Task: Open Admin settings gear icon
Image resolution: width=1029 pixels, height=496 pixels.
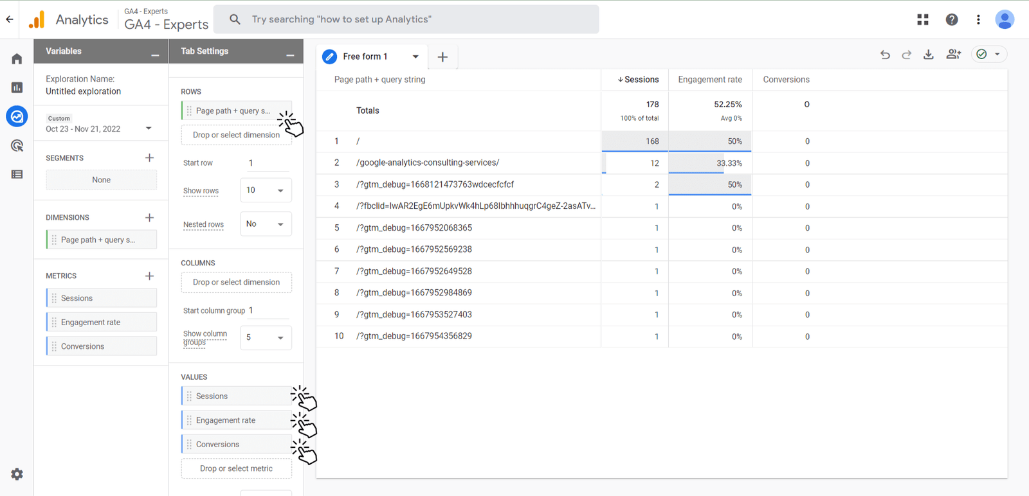Action: [17, 474]
